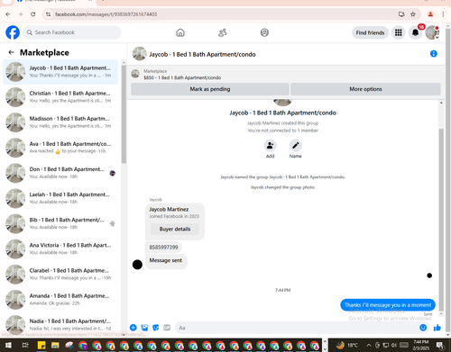Click phone number 8585997399 message
This screenshot has height=352, width=451.
[x=163, y=248]
